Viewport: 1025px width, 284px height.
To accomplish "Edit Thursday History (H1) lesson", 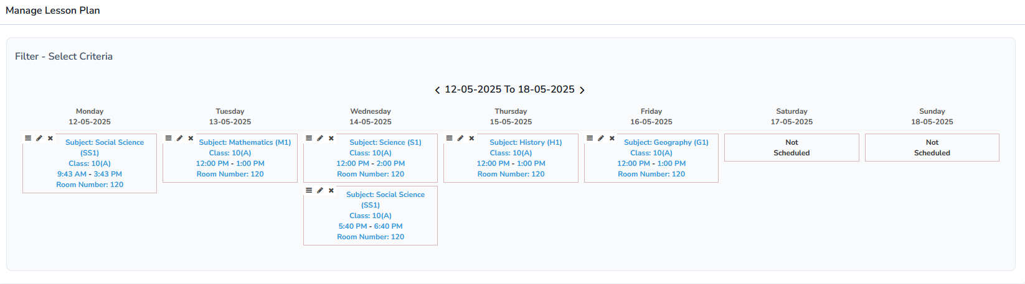I will pyautogui.click(x=460, y=138).
